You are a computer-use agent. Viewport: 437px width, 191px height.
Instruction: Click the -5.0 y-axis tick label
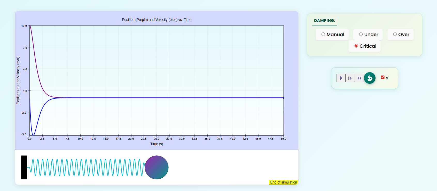(24, 134)
